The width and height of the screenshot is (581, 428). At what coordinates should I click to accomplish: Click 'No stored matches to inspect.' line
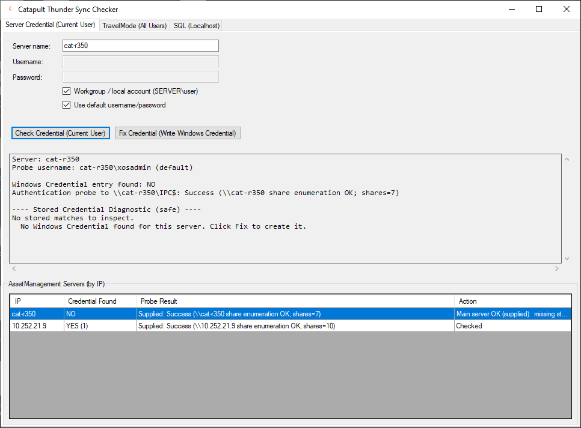pos(73,218)
